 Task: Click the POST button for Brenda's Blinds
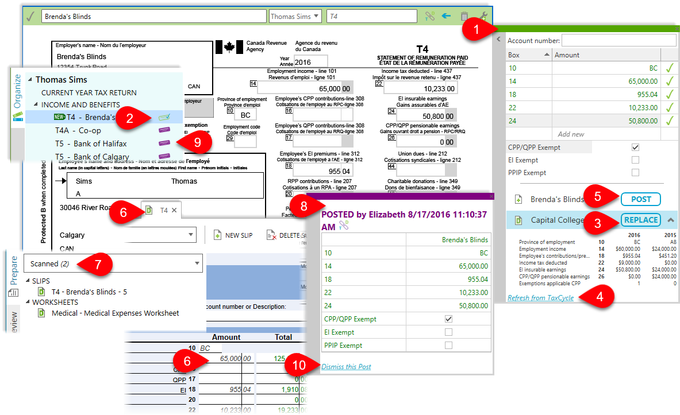pos(640,199)
